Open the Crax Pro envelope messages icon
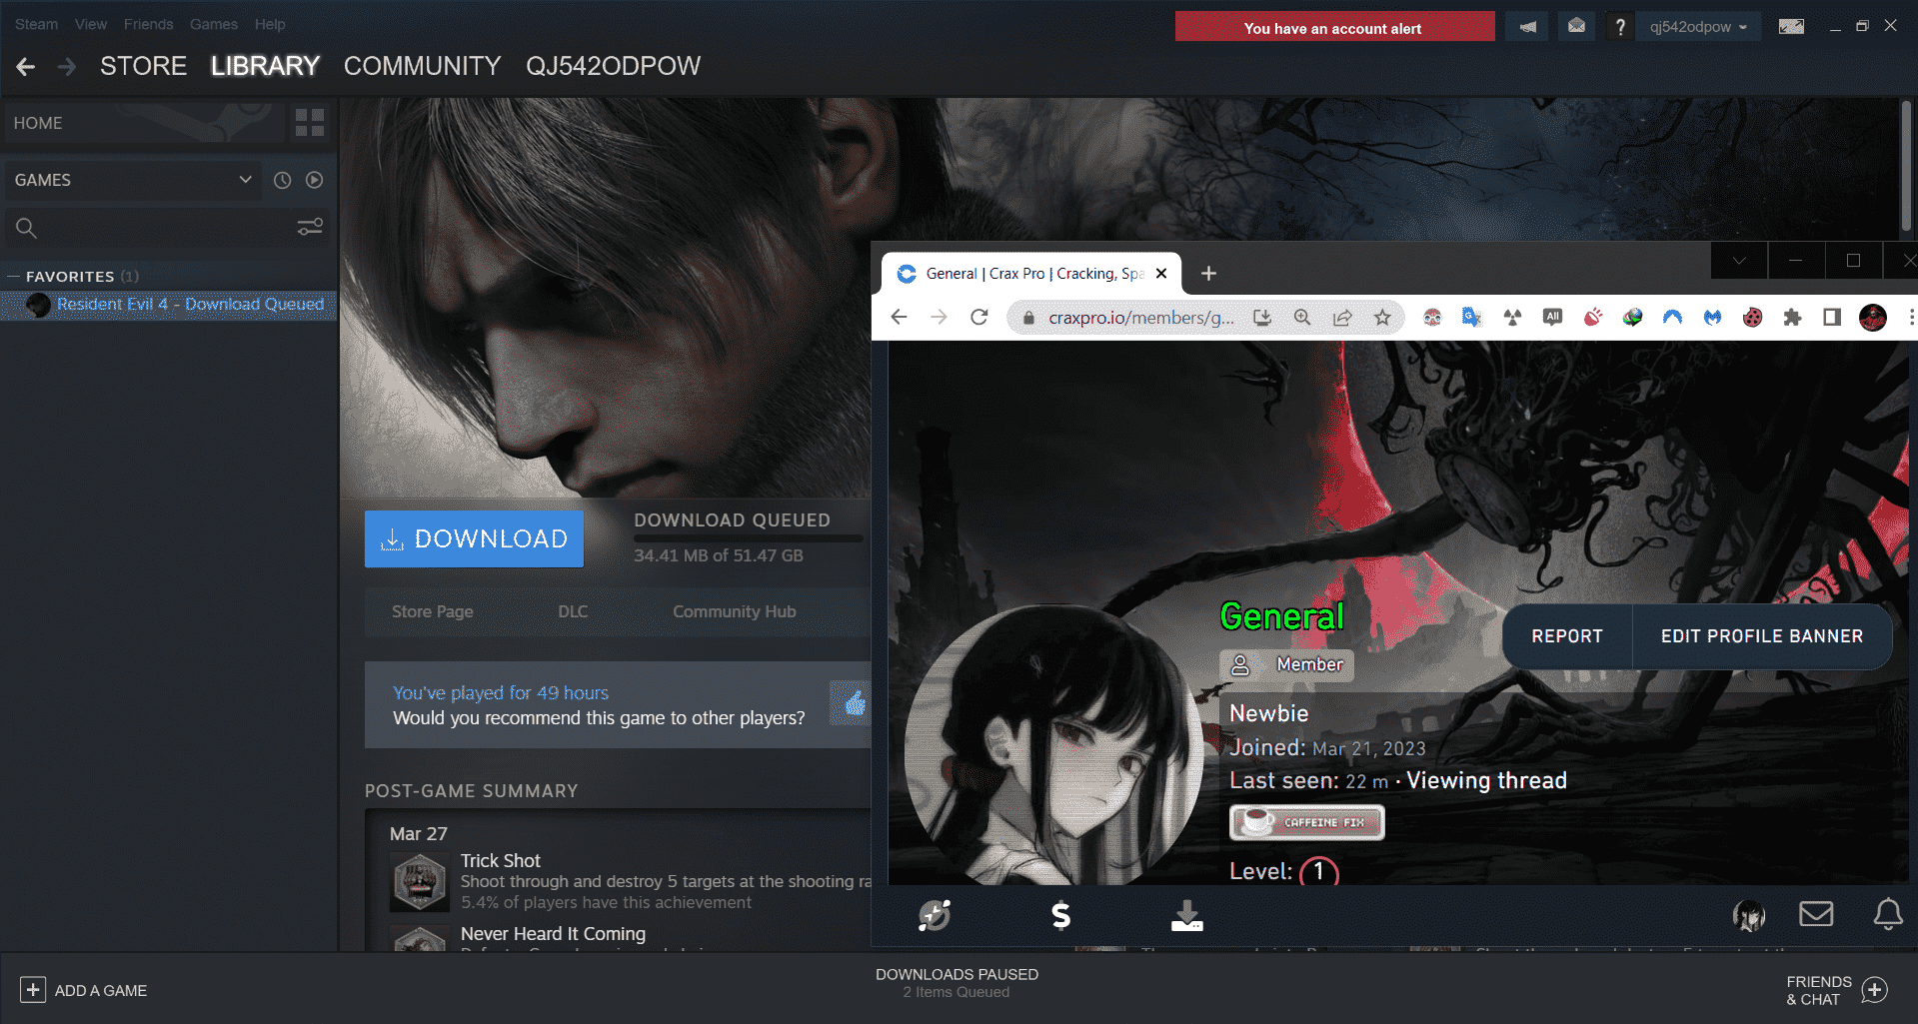The height and width of the screenshot is (1024, 1918). 1817,914
